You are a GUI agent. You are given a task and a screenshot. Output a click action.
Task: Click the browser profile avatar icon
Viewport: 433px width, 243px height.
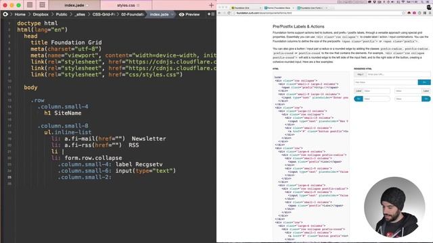click(429, 7)
